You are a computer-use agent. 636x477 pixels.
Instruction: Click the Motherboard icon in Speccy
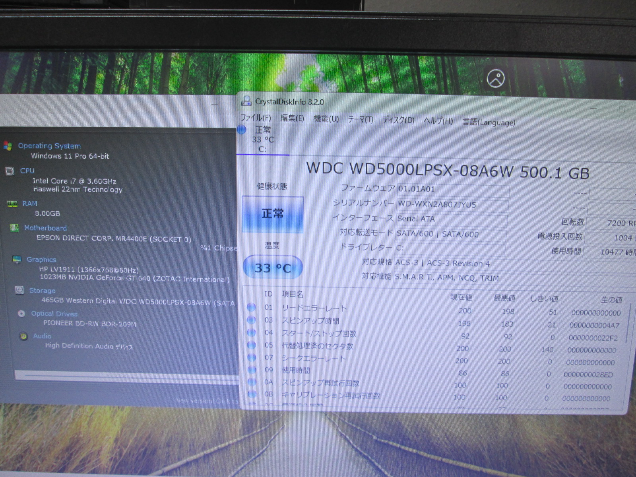(x=14, y=228)
